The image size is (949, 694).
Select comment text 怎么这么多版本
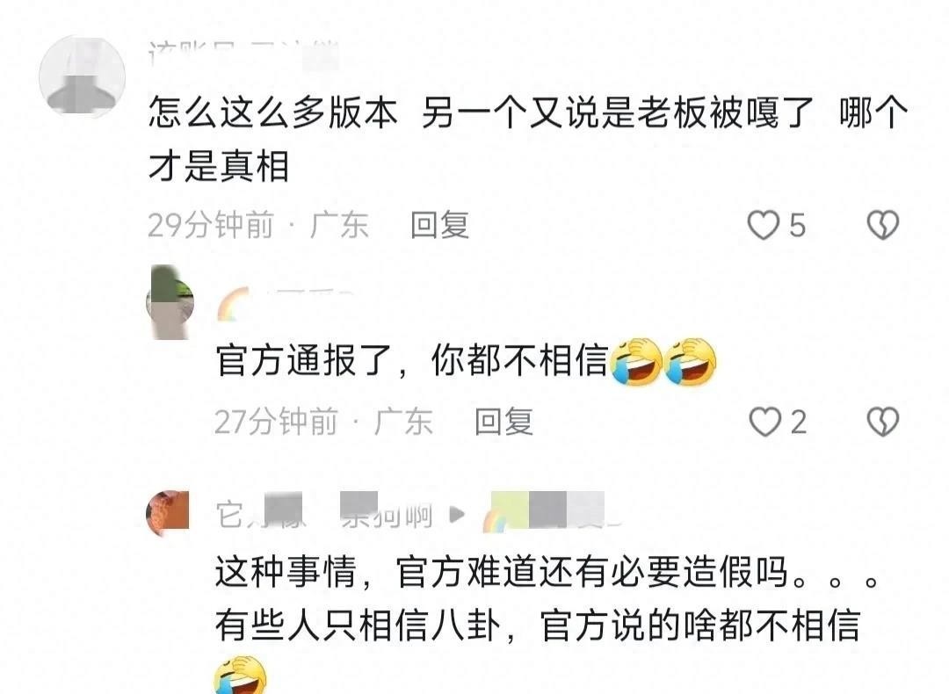(273, 113)
